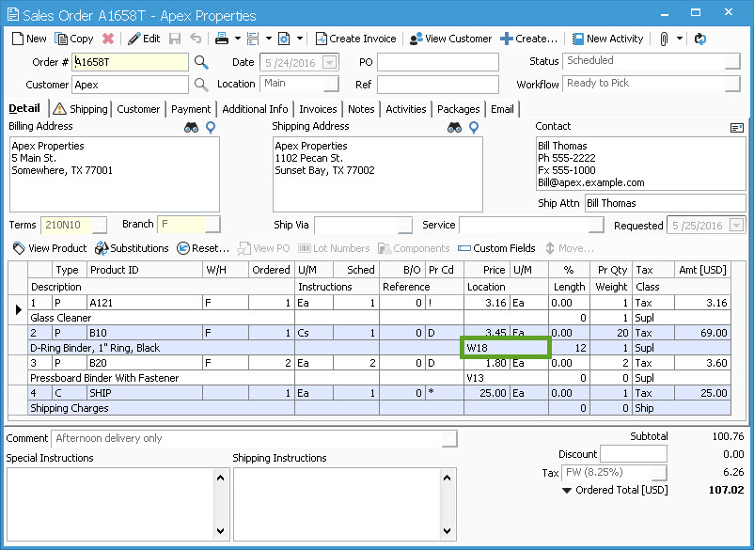Screen dimensions: 754x550
Task: Click the Shipping Instructions down scroll arrow
Action: [x=448, y=531]
